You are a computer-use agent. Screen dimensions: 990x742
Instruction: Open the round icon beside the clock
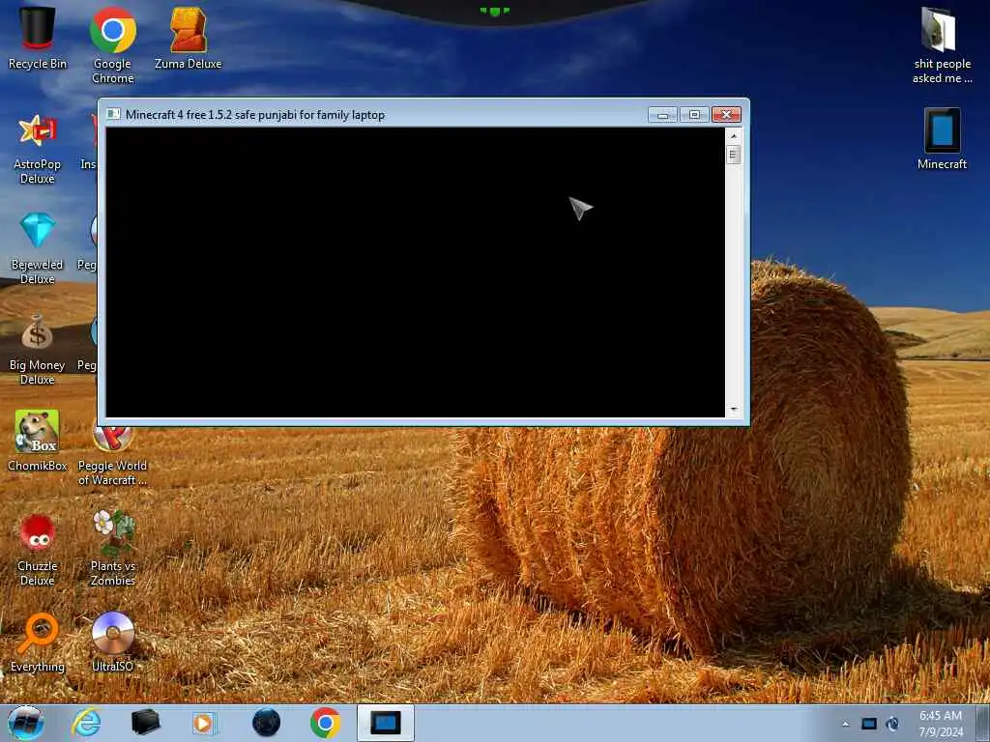pyautogui.click(x=892, y=725)
